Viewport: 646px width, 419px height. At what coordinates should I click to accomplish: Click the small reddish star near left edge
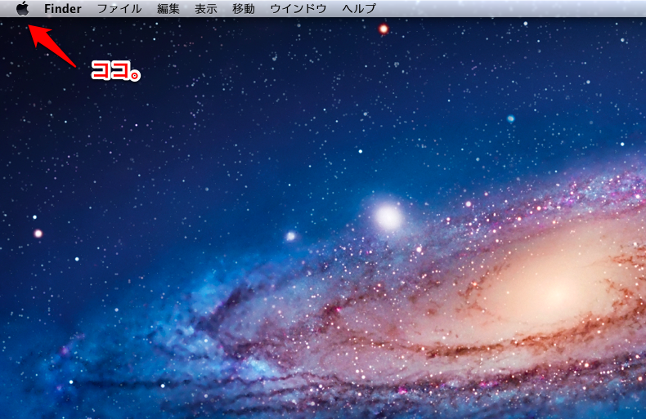pos(38,234)
